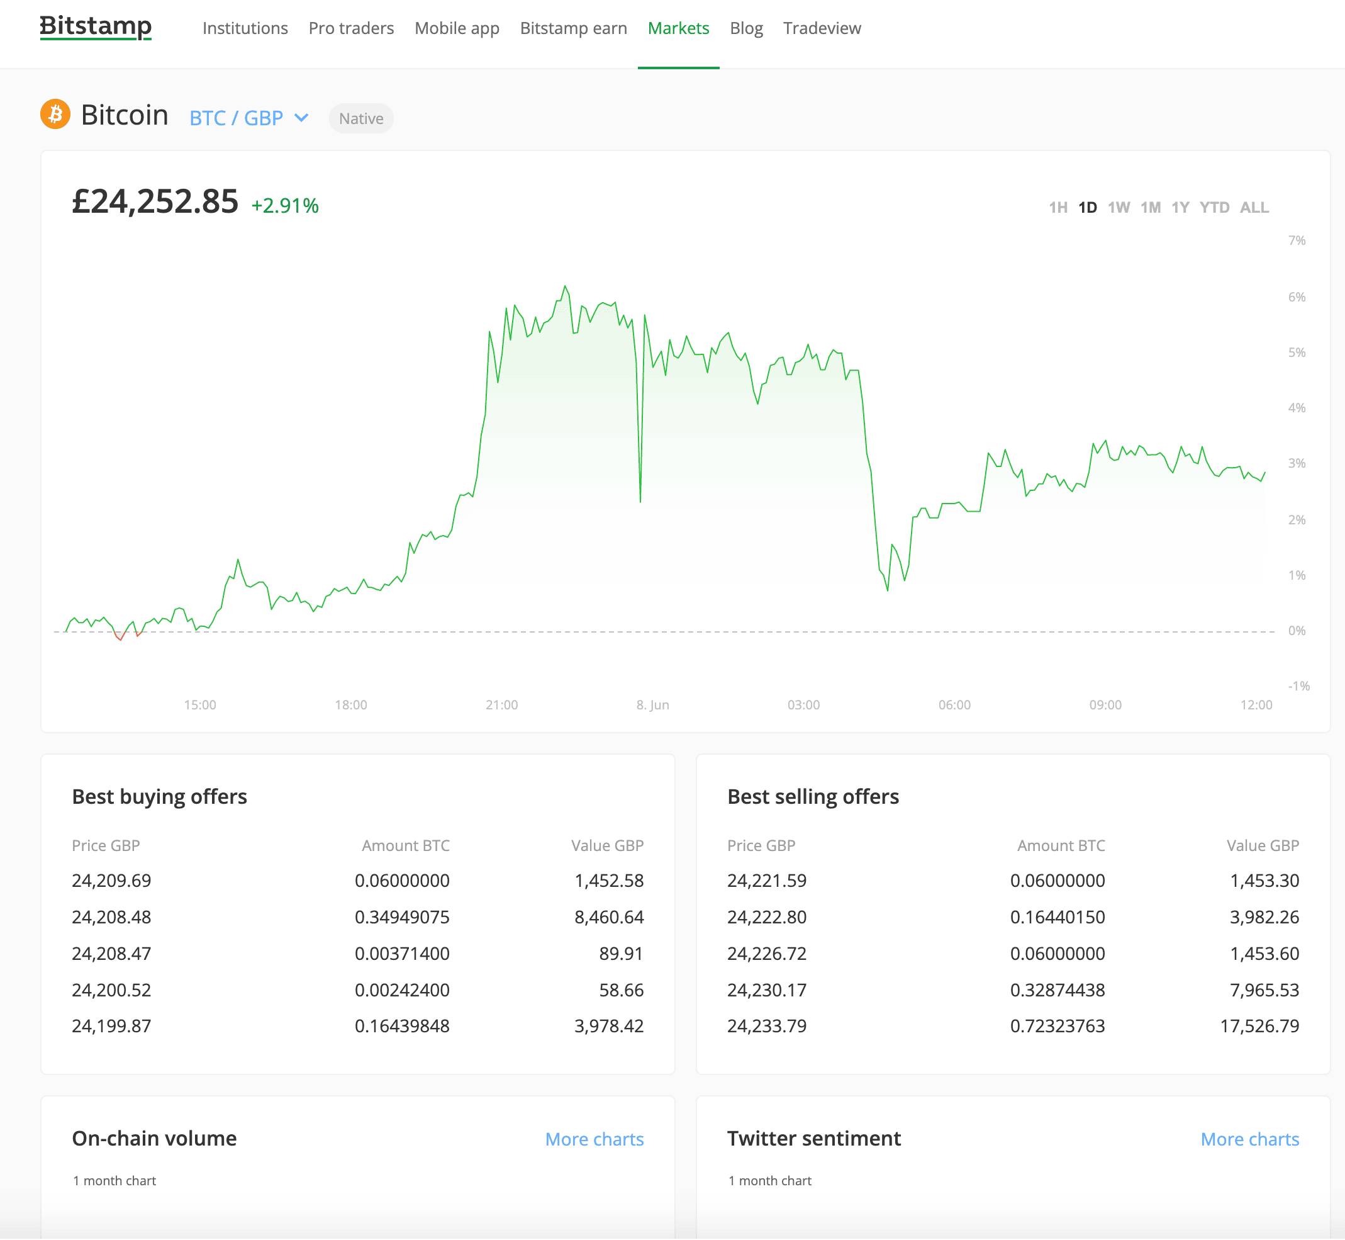
Task: Click the 21:00 time axis label
Action: pyautogui.click(x=501, y=704)
